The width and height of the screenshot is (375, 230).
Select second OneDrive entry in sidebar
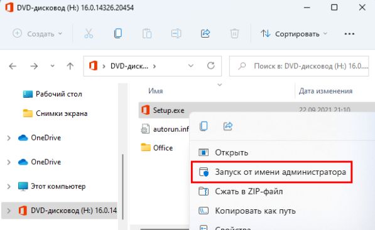[x=40, y=162]
